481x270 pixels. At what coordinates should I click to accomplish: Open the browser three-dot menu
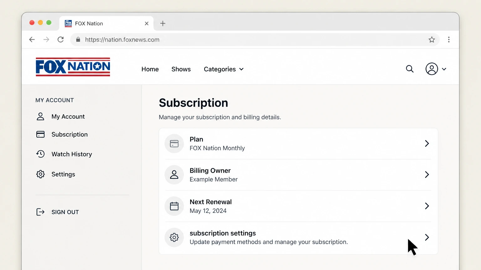click(x=449, y=39)
